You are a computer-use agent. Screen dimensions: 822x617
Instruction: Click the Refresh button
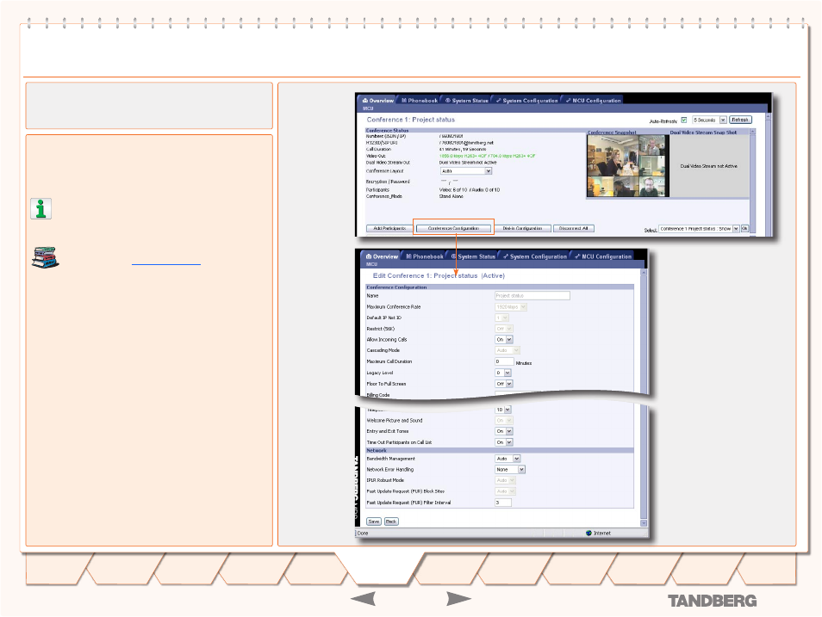(740, 120)
